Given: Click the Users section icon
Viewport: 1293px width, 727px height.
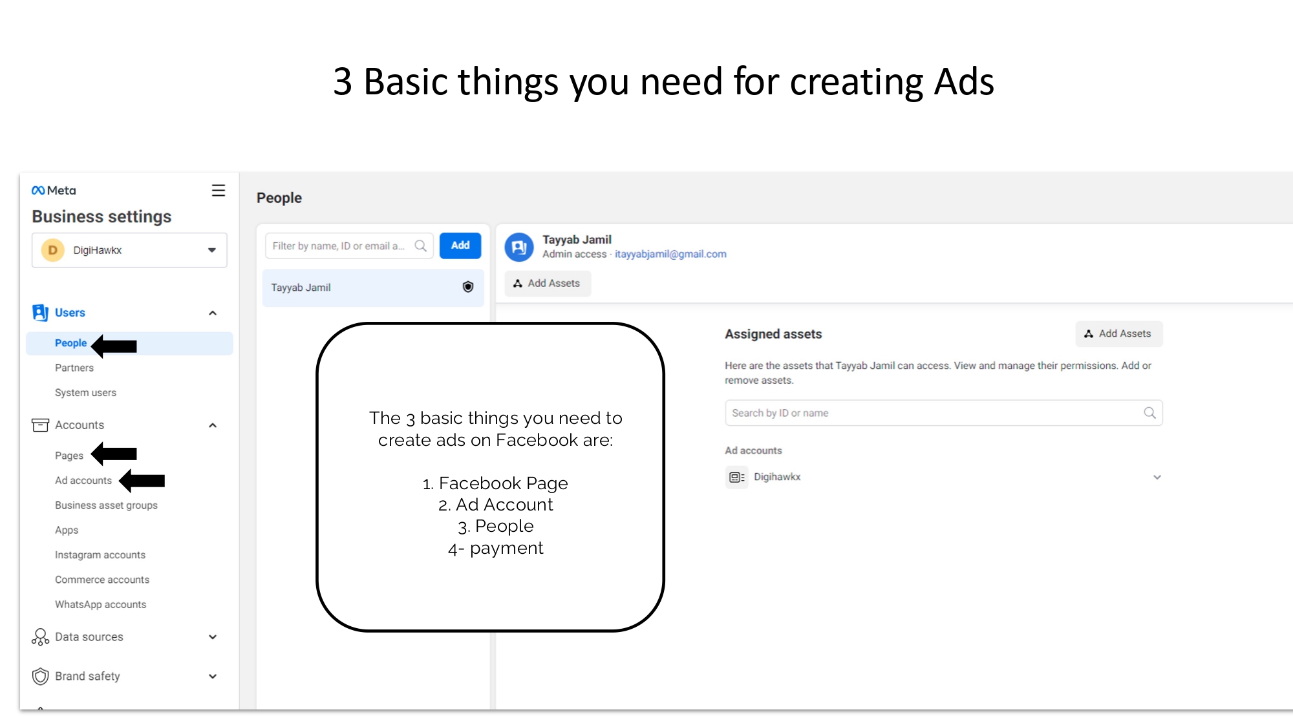Looking at the screenshot, I should (40, 313).
